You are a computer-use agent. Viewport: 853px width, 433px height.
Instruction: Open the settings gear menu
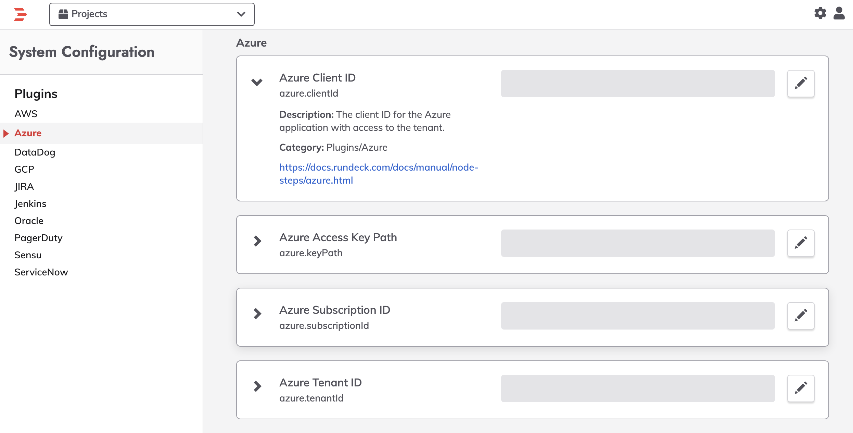820,13
